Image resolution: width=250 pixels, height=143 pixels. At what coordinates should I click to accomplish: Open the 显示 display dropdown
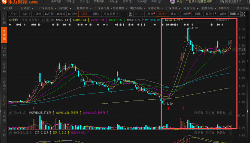210,14
